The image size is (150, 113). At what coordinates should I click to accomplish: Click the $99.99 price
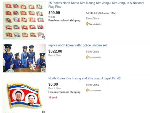tap(54, 13)
